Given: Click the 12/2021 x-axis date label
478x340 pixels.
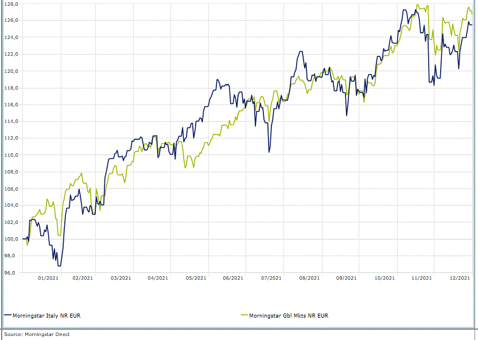Looking at the screenshot, I should [460, 278].
